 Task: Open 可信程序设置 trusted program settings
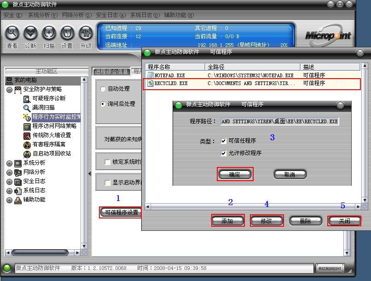(x=121, y=212)
